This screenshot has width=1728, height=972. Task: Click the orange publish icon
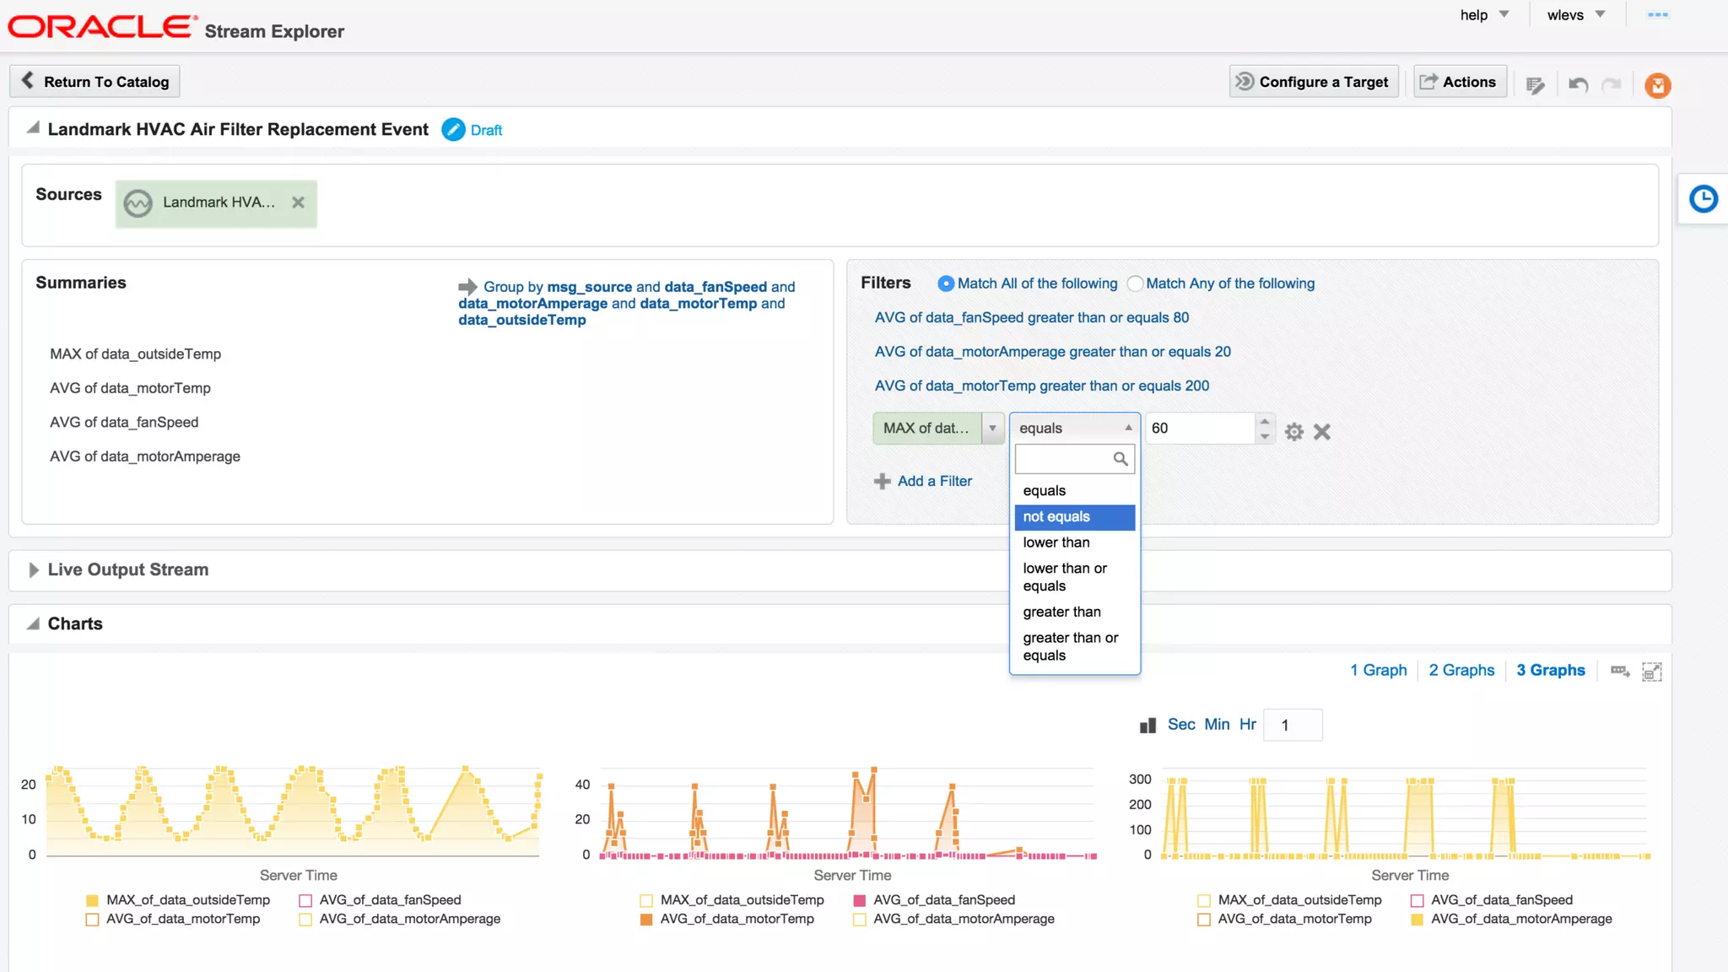pyautogui.click(x=1657, y=85)
